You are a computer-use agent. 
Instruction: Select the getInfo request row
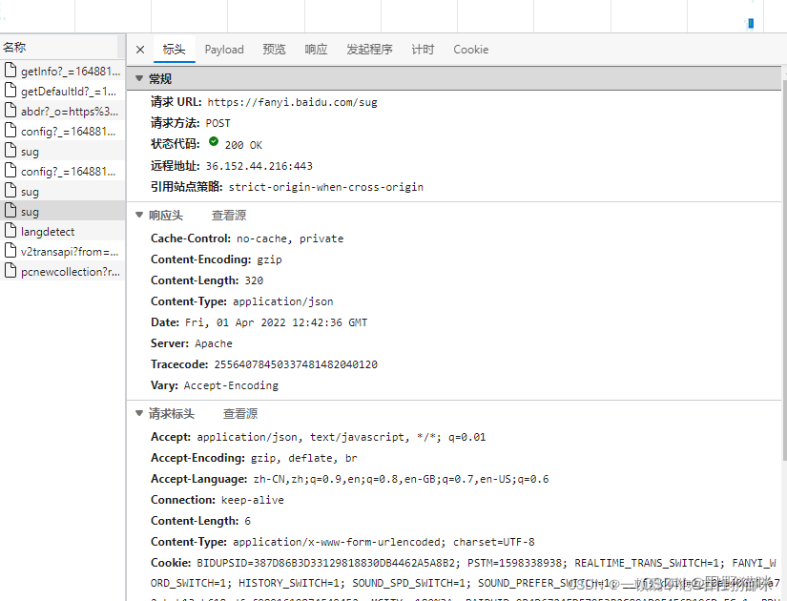point(62,71)
